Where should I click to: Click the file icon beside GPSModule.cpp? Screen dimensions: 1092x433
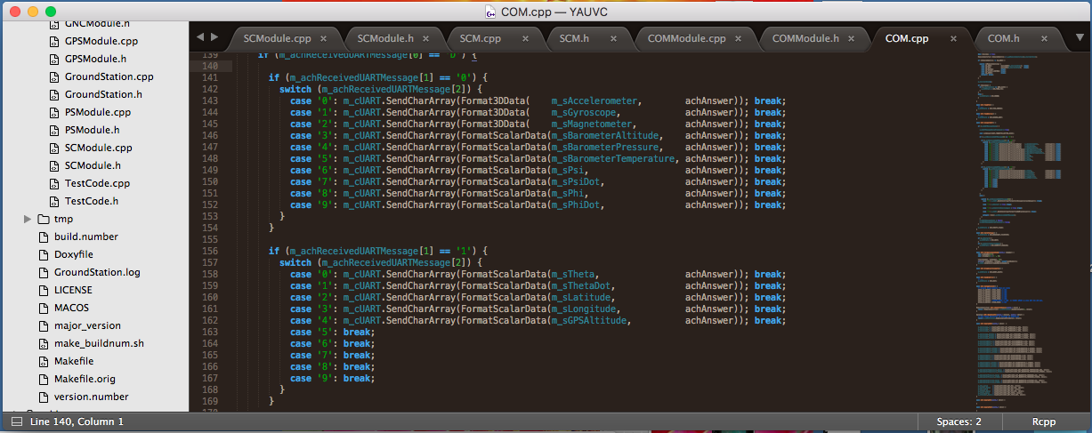[x=54, y=41]
